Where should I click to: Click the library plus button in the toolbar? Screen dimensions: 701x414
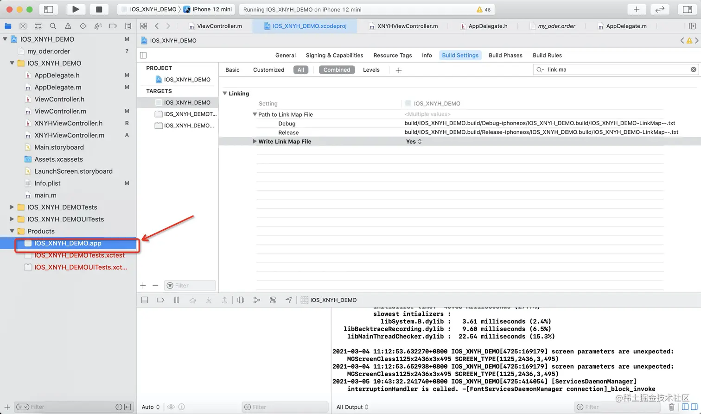(x=637, y=9)
